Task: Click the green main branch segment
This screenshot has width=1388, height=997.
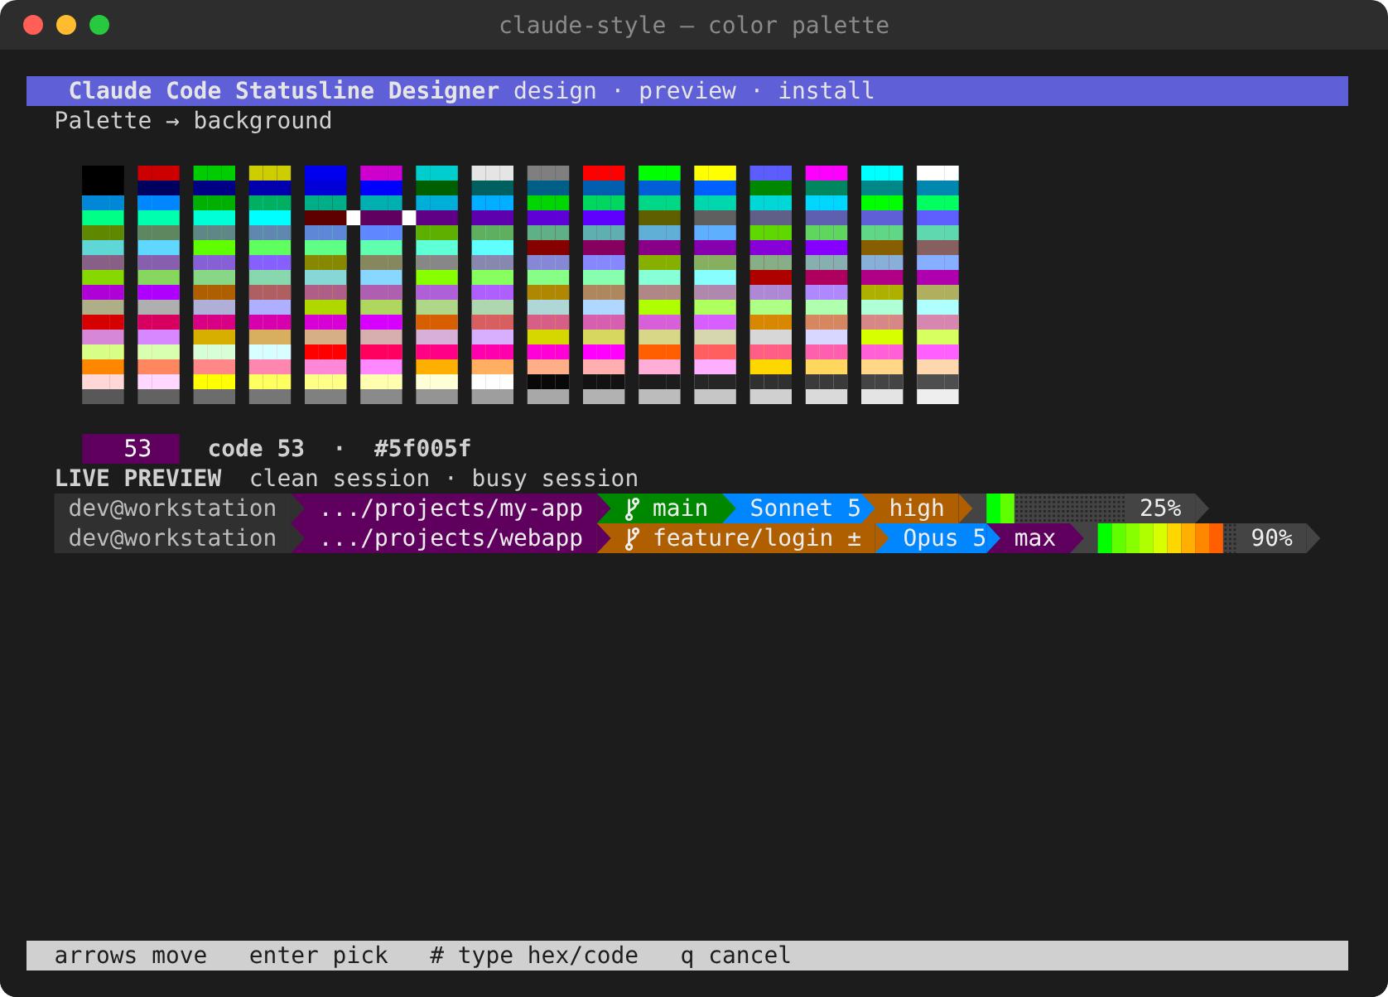Action: tap(667, 508)
